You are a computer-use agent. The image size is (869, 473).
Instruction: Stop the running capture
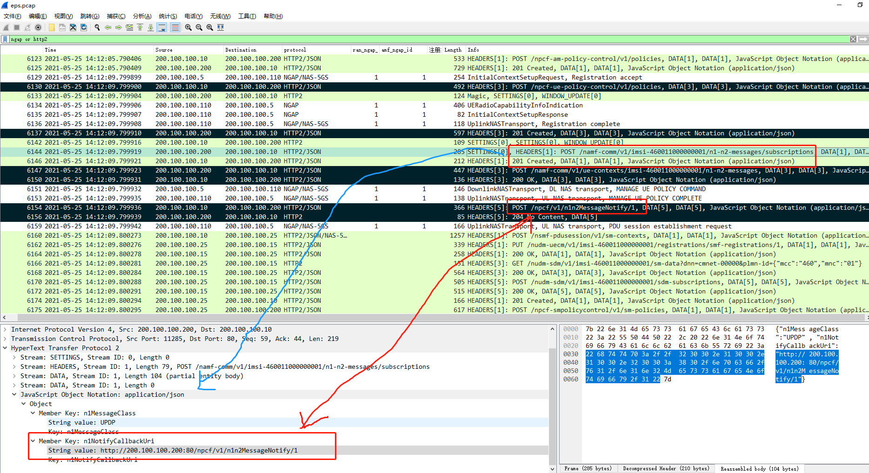click(x=17, y=27)
